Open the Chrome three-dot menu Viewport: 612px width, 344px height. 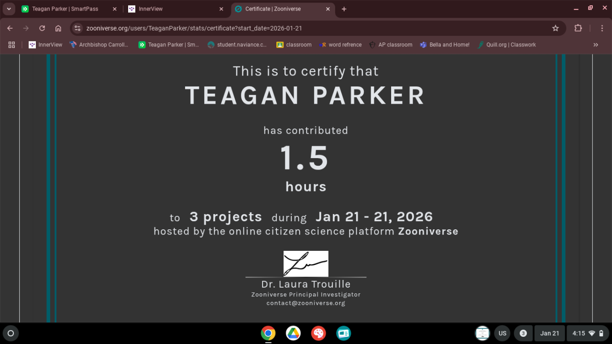(602, 28)
